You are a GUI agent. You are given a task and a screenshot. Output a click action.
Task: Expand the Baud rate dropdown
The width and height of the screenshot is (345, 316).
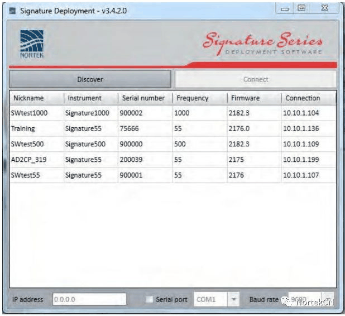pos(328,300)
